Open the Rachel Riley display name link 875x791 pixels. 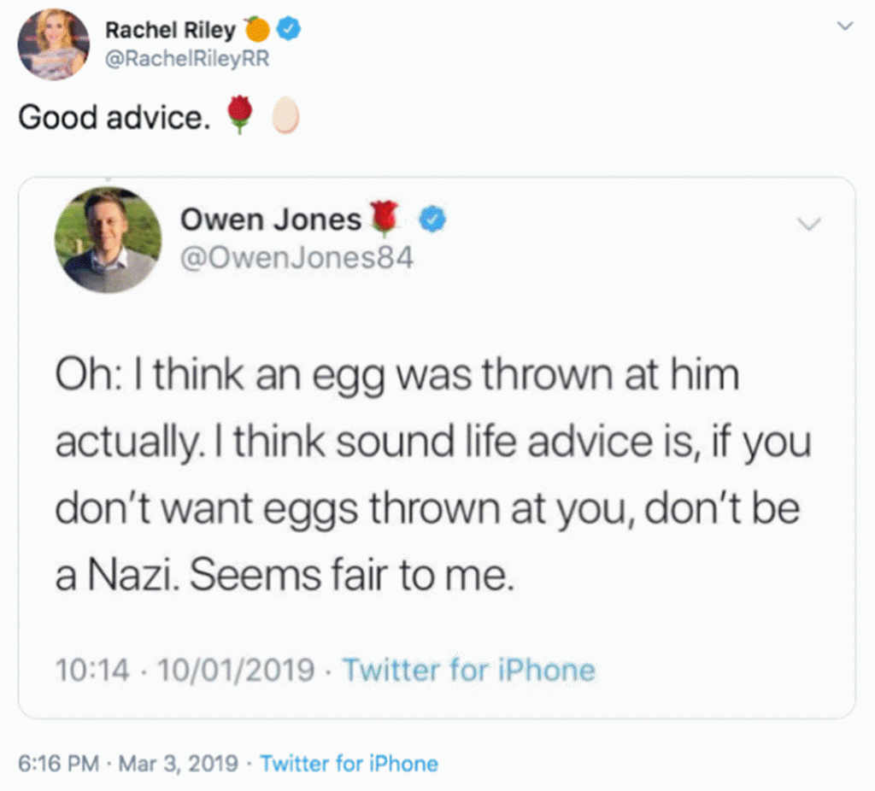click(169, 30)
